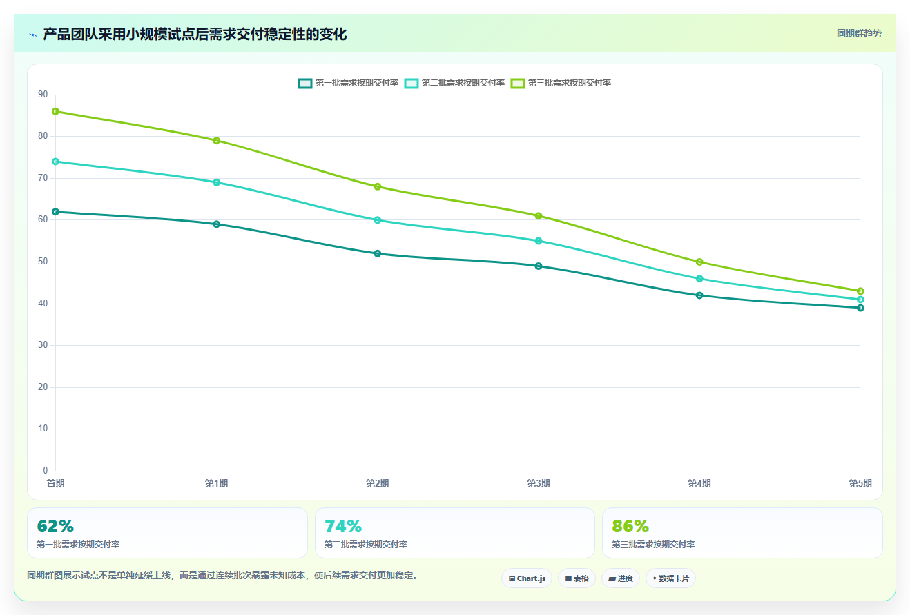Screen dimensions: 910x615
Task: Click the 表格 tag
Action: pos(577,578)
